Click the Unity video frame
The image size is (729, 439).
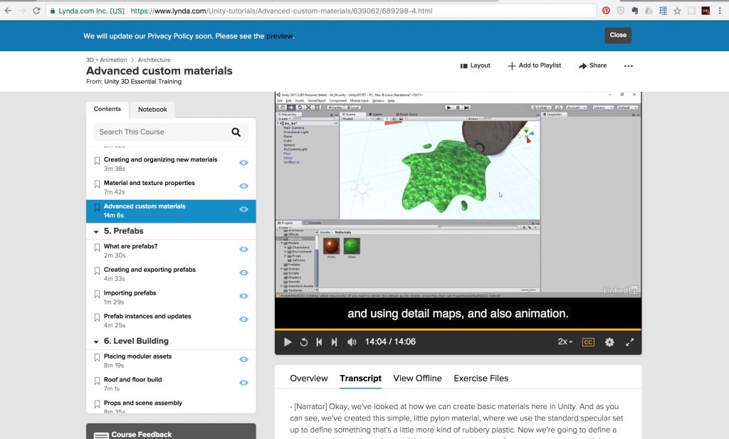pyautogui.click(x=458, y=195)
